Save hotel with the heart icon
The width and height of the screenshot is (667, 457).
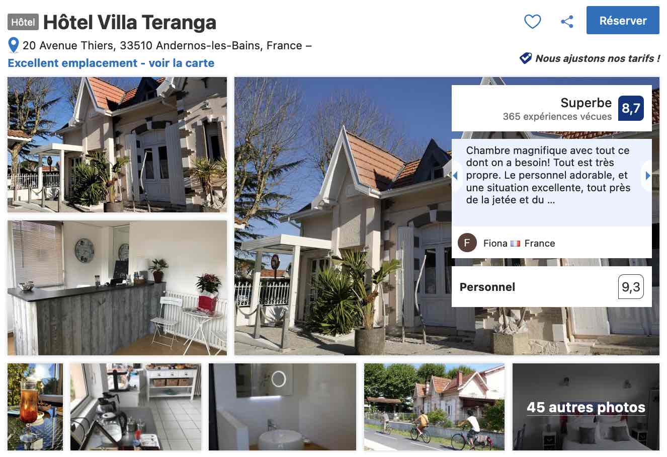click(532, 21)
